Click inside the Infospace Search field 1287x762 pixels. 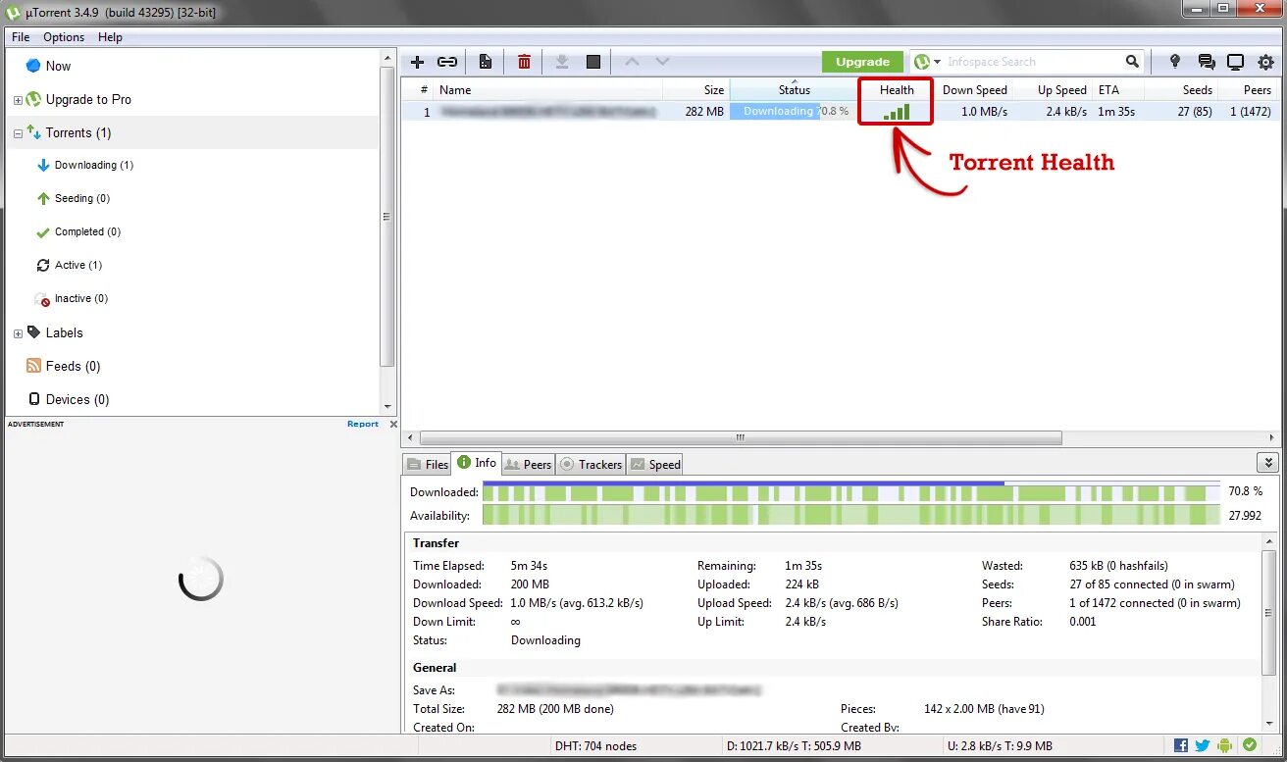click(1032, 62)
